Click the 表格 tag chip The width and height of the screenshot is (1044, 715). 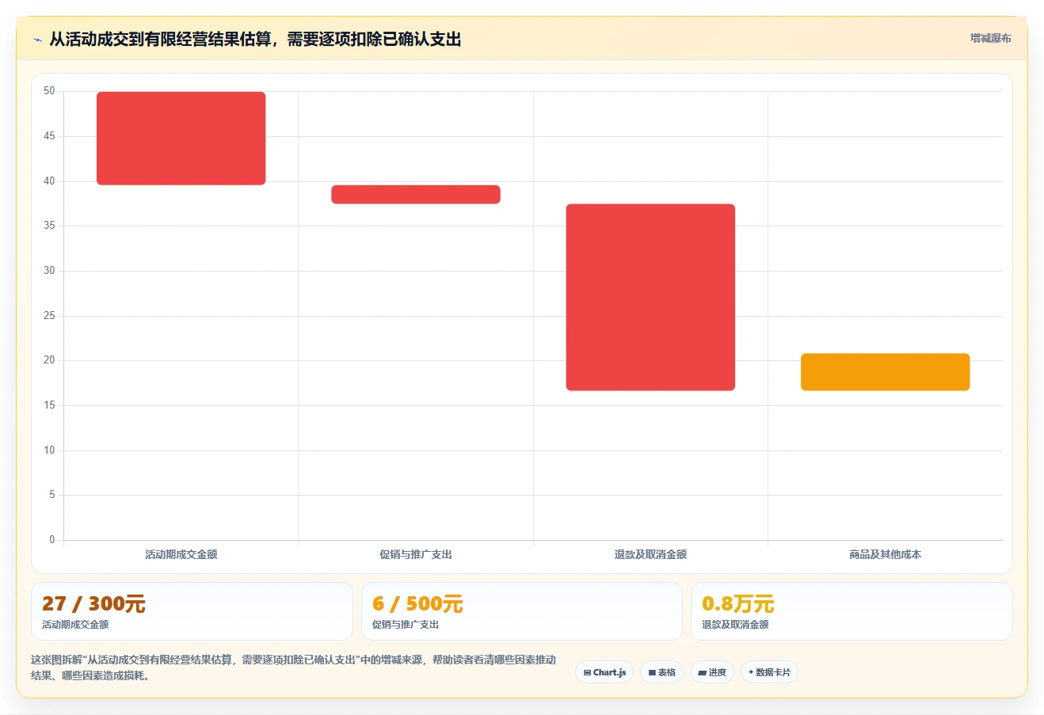pos(662,672)
